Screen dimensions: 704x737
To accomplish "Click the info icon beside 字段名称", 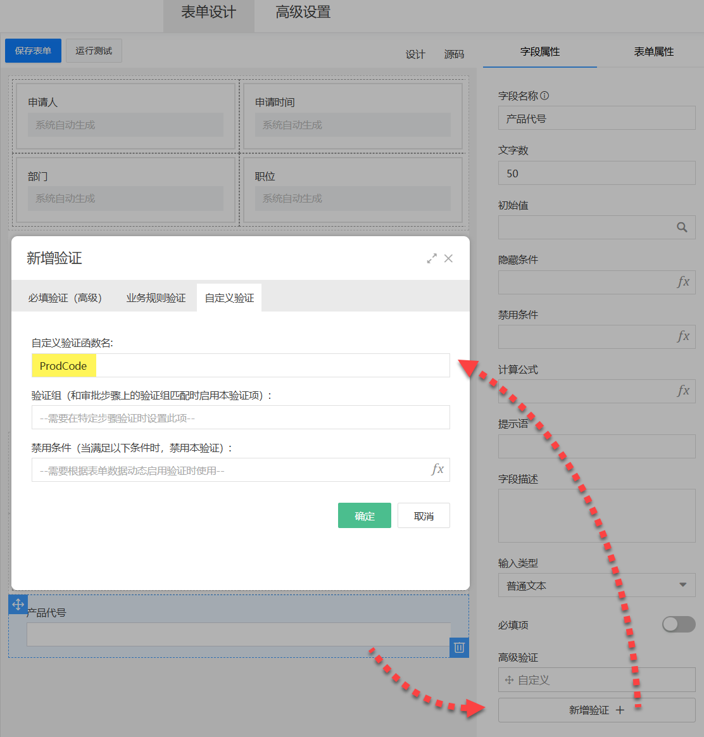I will pyautogui.click(x=544, y=96).
